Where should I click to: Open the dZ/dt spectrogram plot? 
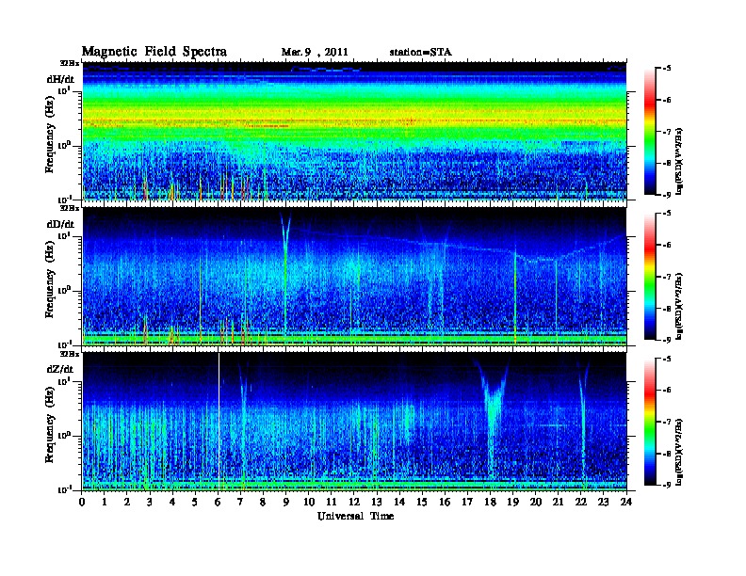tap(354, 422)
